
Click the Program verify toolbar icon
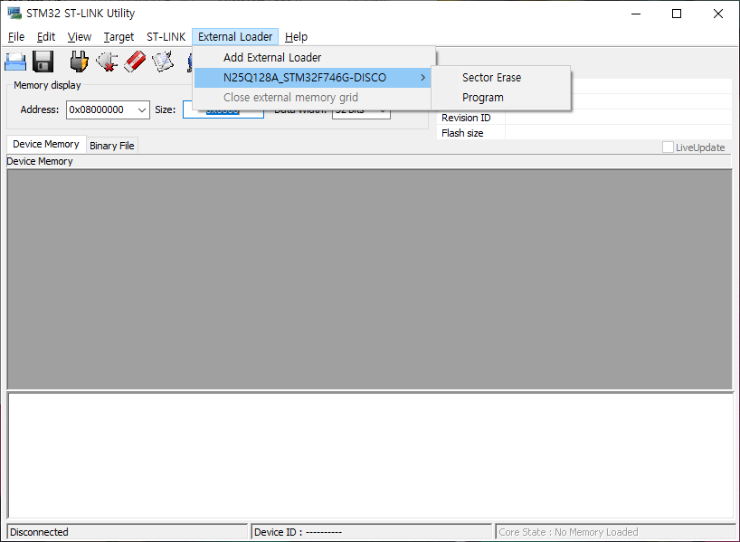tap(164, 62)
